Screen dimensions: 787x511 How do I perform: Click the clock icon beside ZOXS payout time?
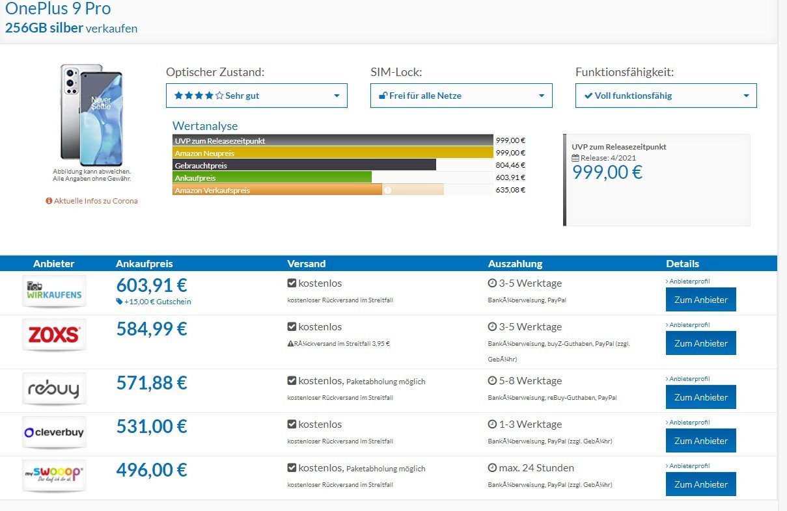pyautogui.click(x=492, y=327)
